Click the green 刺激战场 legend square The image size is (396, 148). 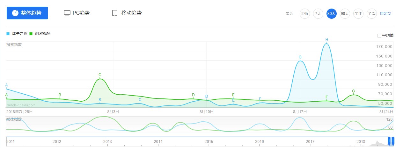click(x=31, y=33)
